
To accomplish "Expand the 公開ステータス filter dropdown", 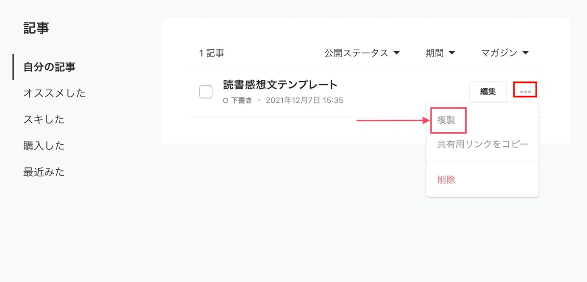I will (362, 53).
